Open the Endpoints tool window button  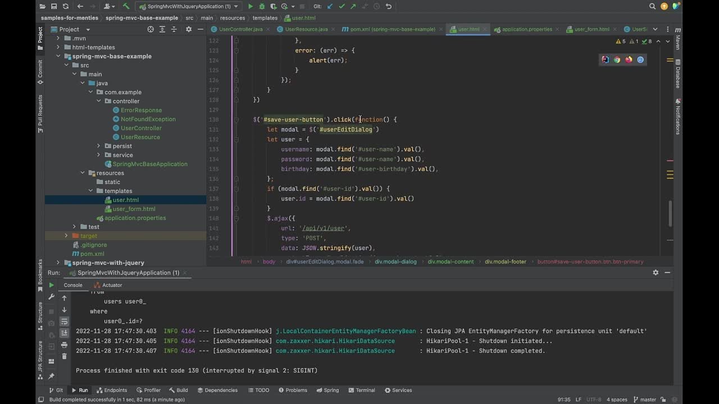pyautogui.click(x=111, y=390)
